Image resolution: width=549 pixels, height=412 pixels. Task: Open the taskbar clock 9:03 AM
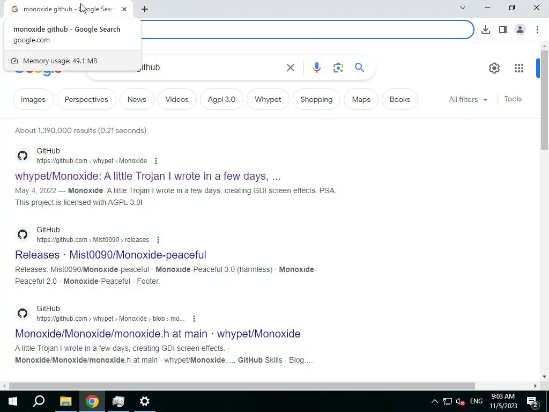coord(503,401)
